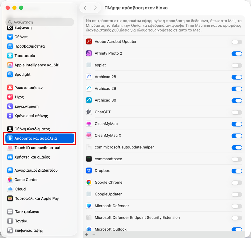Select the Microsoft Outlook row label
The height and width of the screenshot is (238, 251).
(x=111, y=229)
